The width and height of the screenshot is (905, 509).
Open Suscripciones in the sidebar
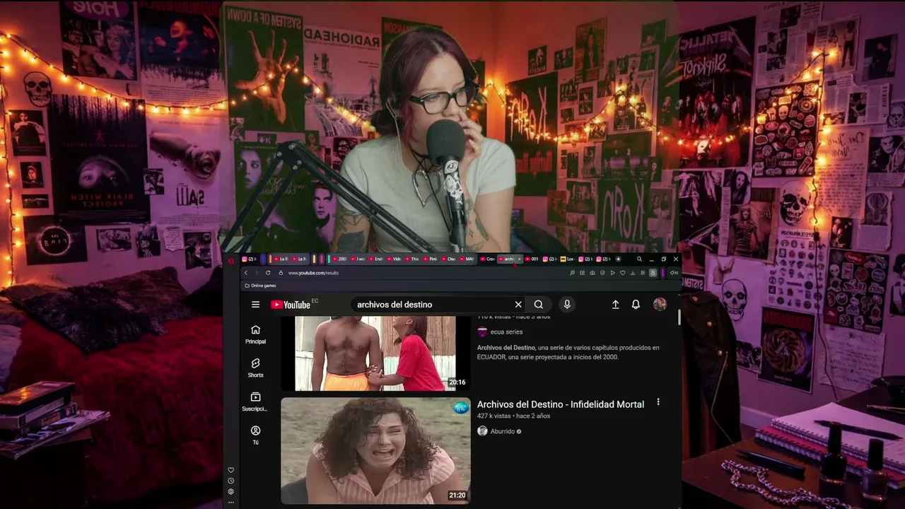255,402
